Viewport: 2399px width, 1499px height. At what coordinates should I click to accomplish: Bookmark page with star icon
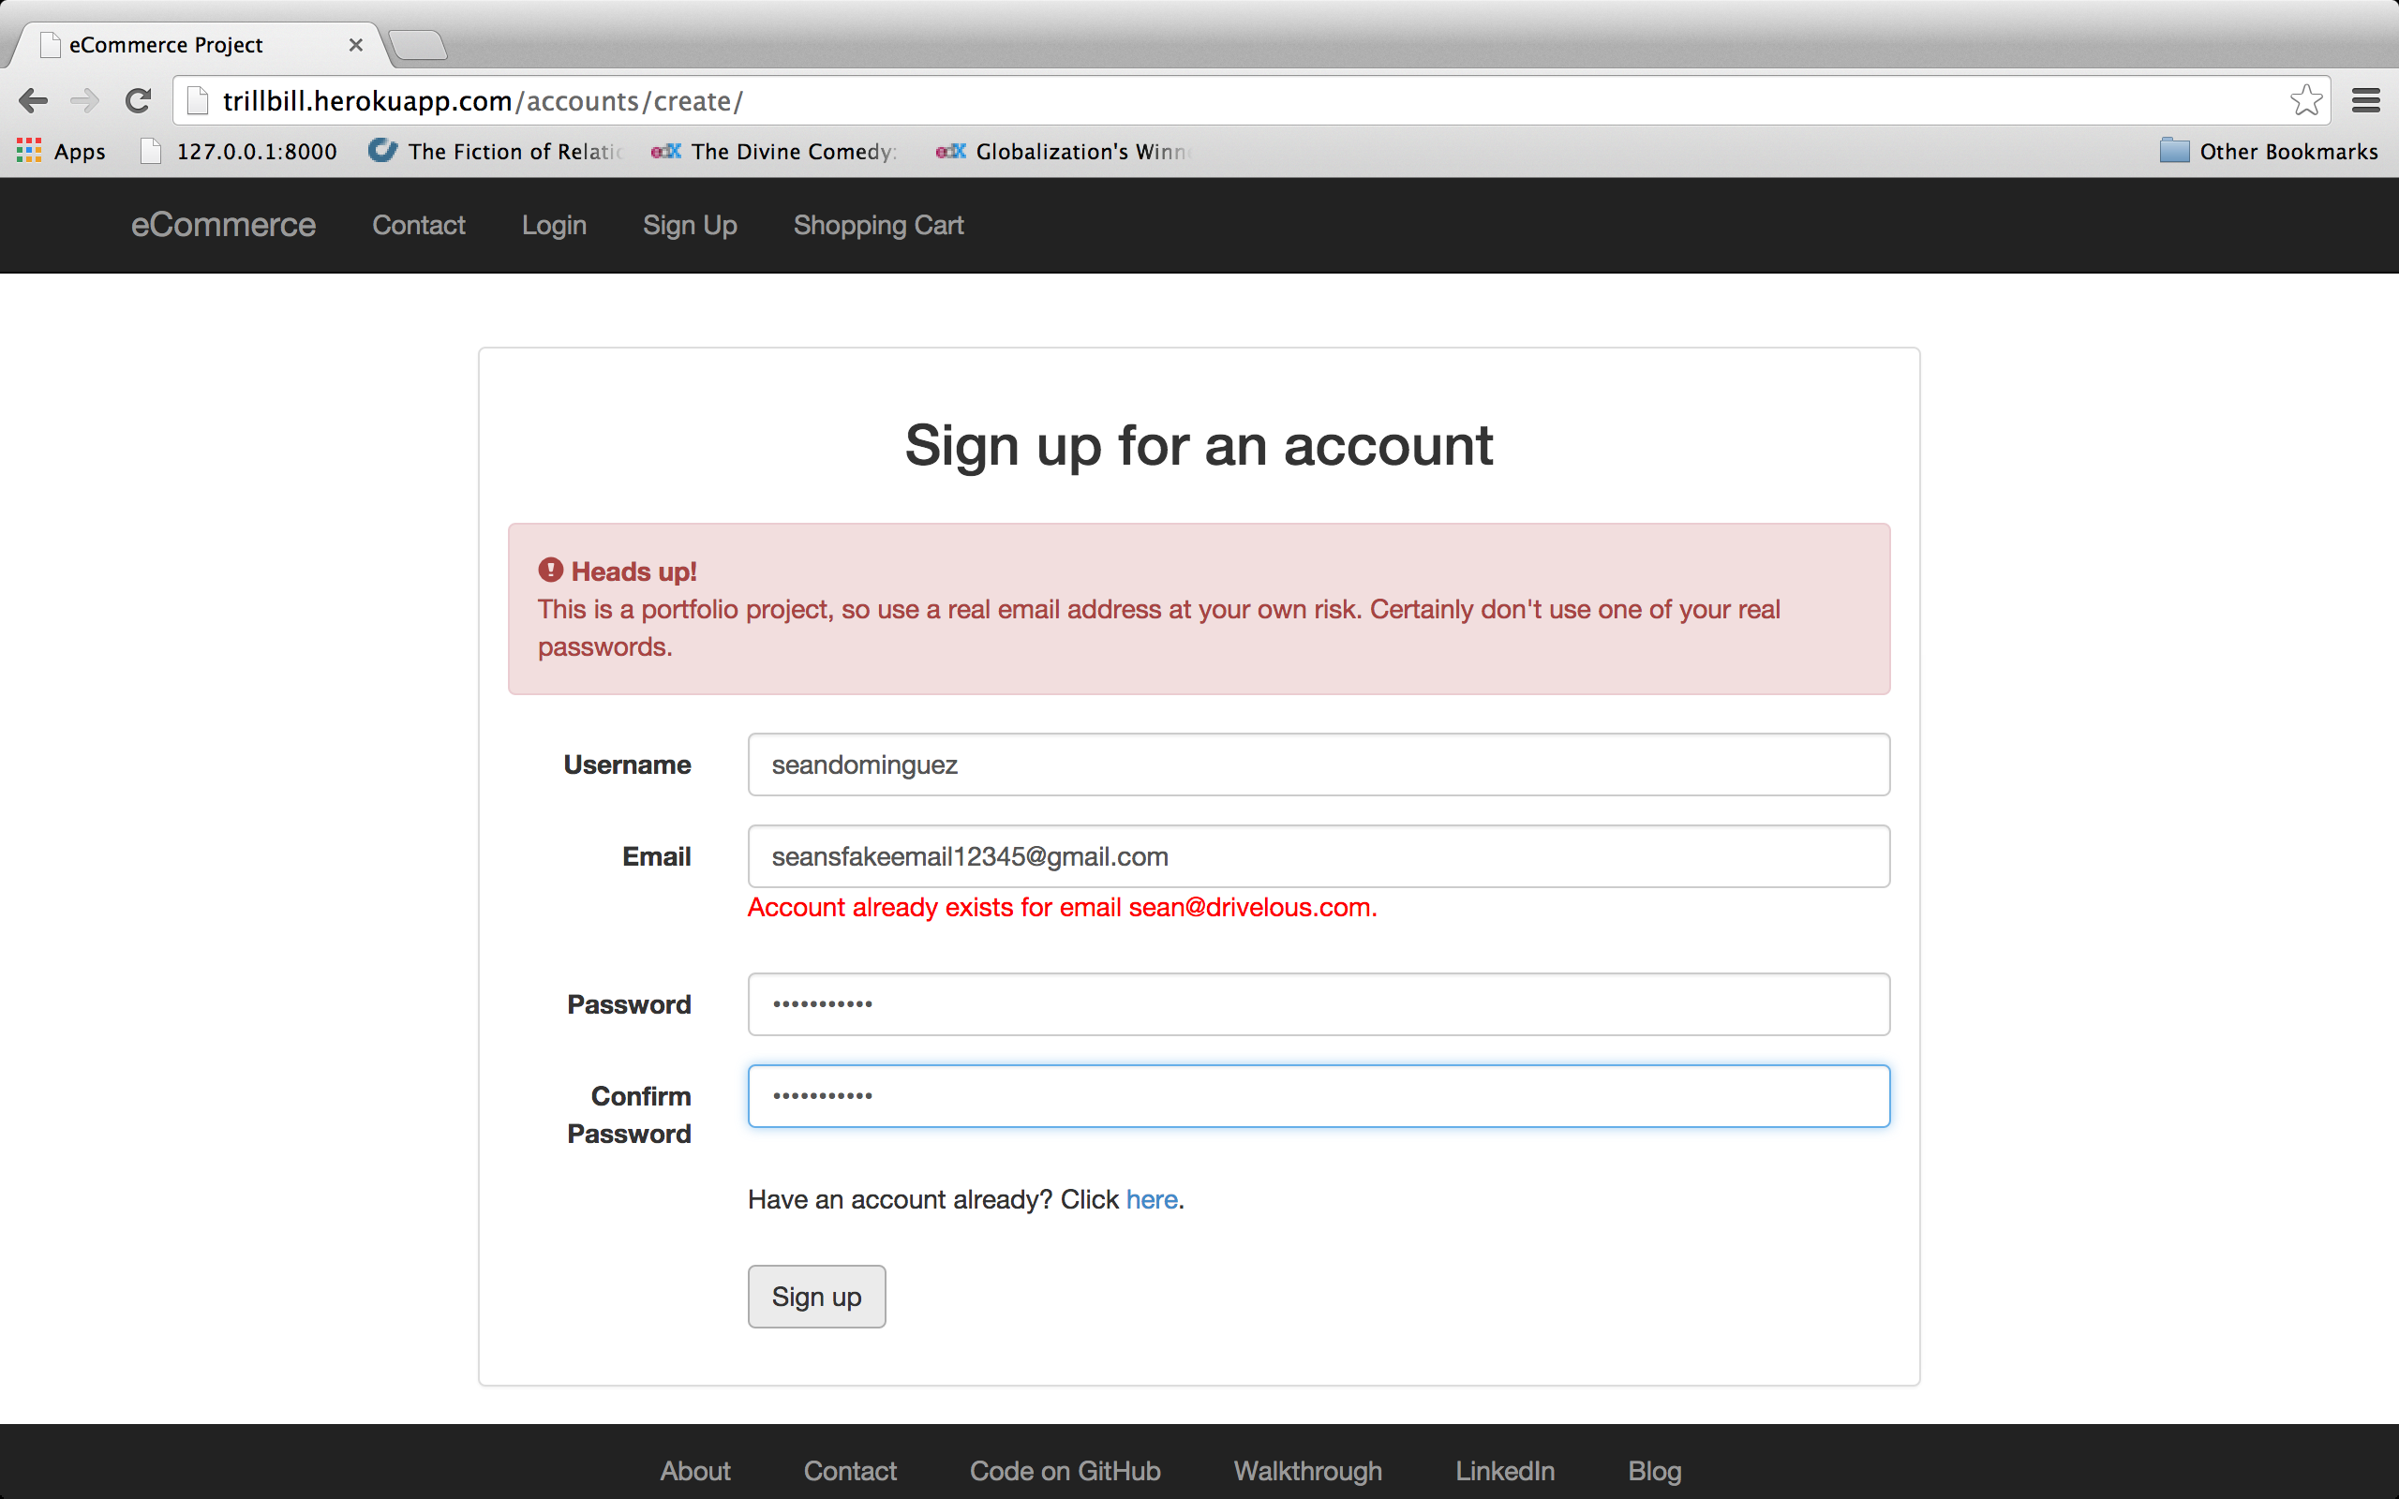click(x=2306, y=100)
